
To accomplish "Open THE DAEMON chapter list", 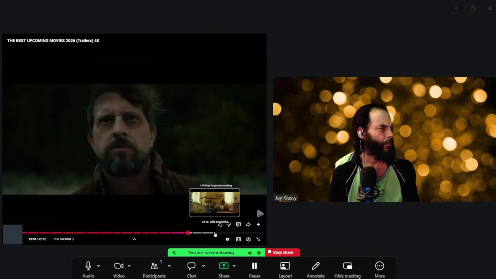I will tap(64, 239).
